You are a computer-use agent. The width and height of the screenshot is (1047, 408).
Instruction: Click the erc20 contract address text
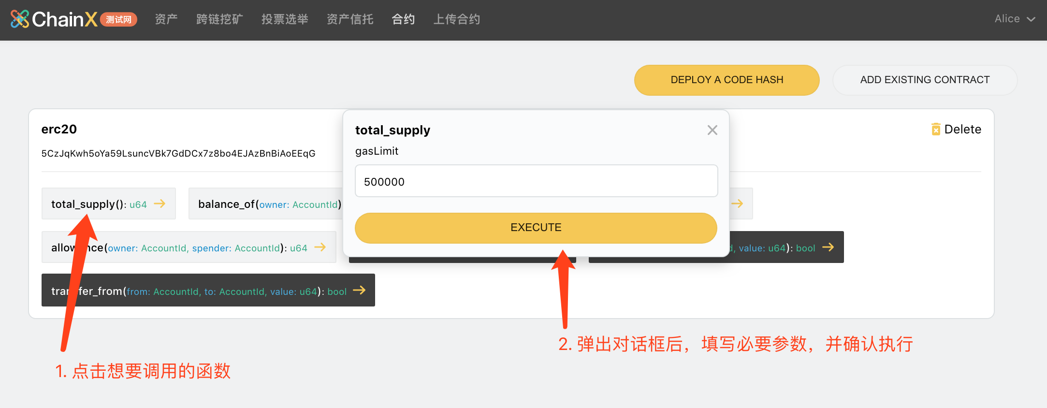[178, 154]
